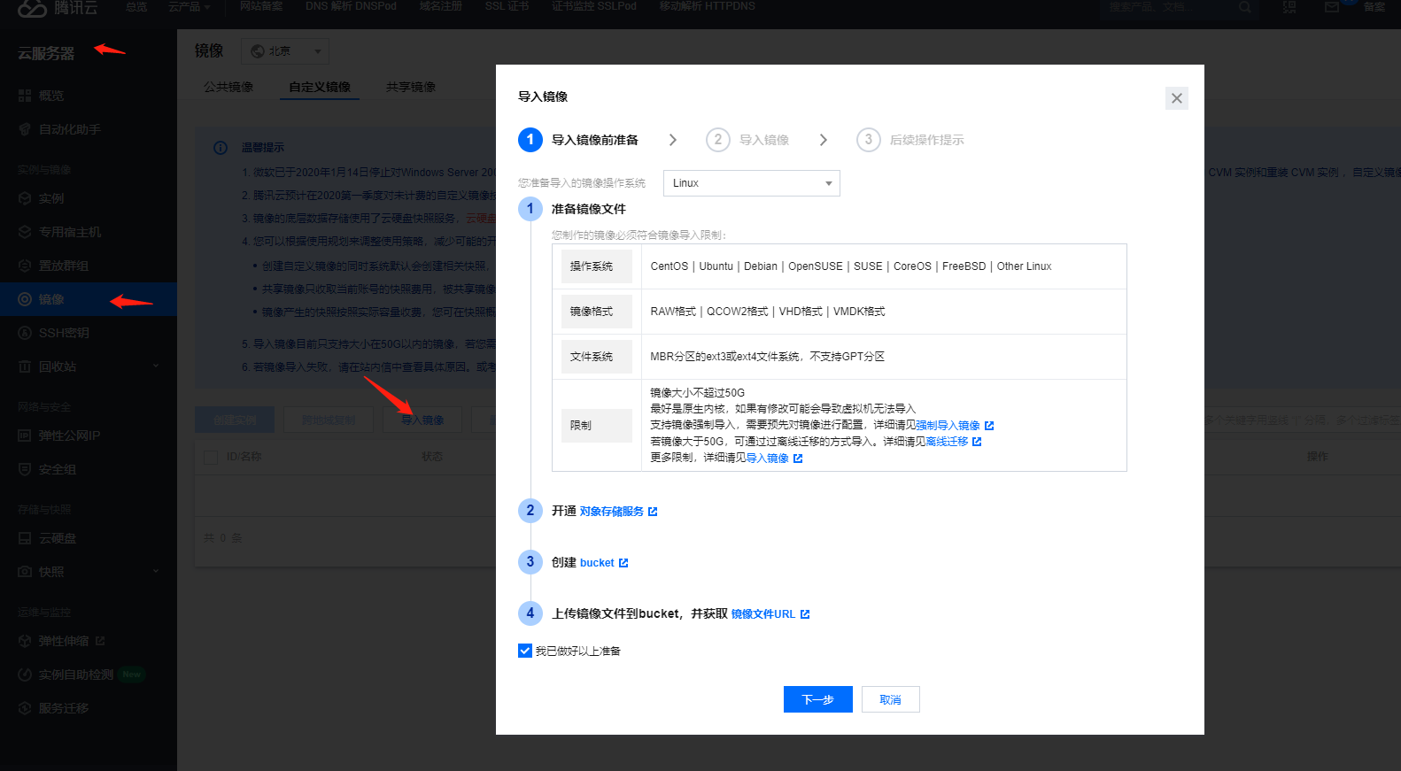Switch to the 共享镜像 tab
1401x771 pixels.
click(x=411, y=87)
